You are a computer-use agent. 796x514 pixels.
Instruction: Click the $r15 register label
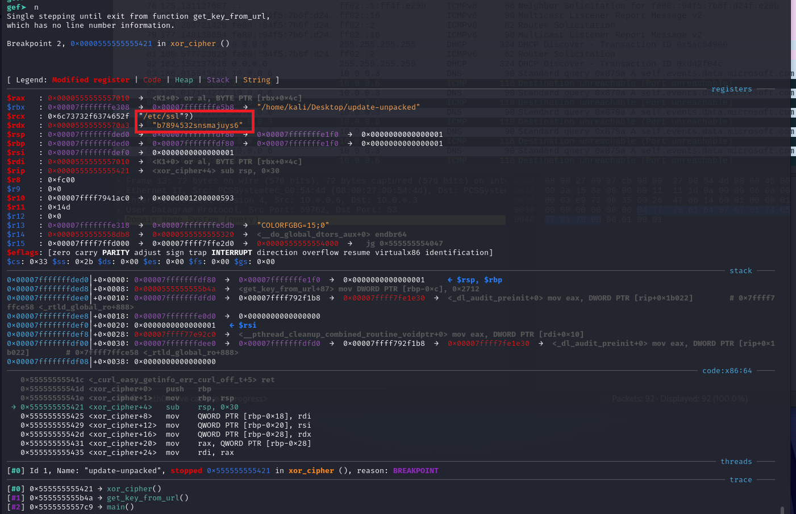(x=16, y=244)
